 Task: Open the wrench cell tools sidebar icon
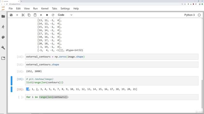(3, 48)
